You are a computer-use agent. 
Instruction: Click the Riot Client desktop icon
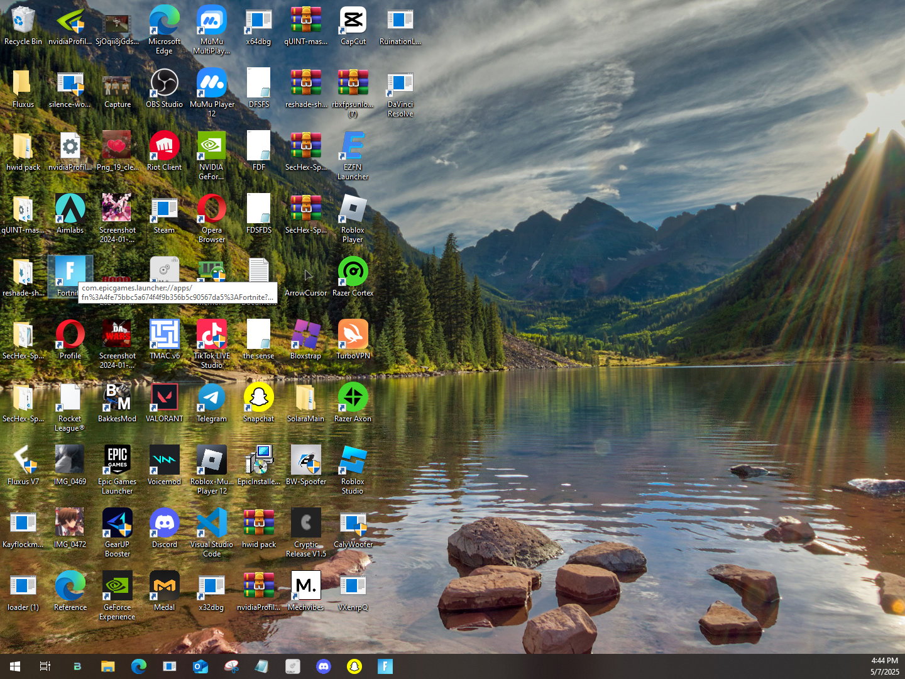point(164,151)
